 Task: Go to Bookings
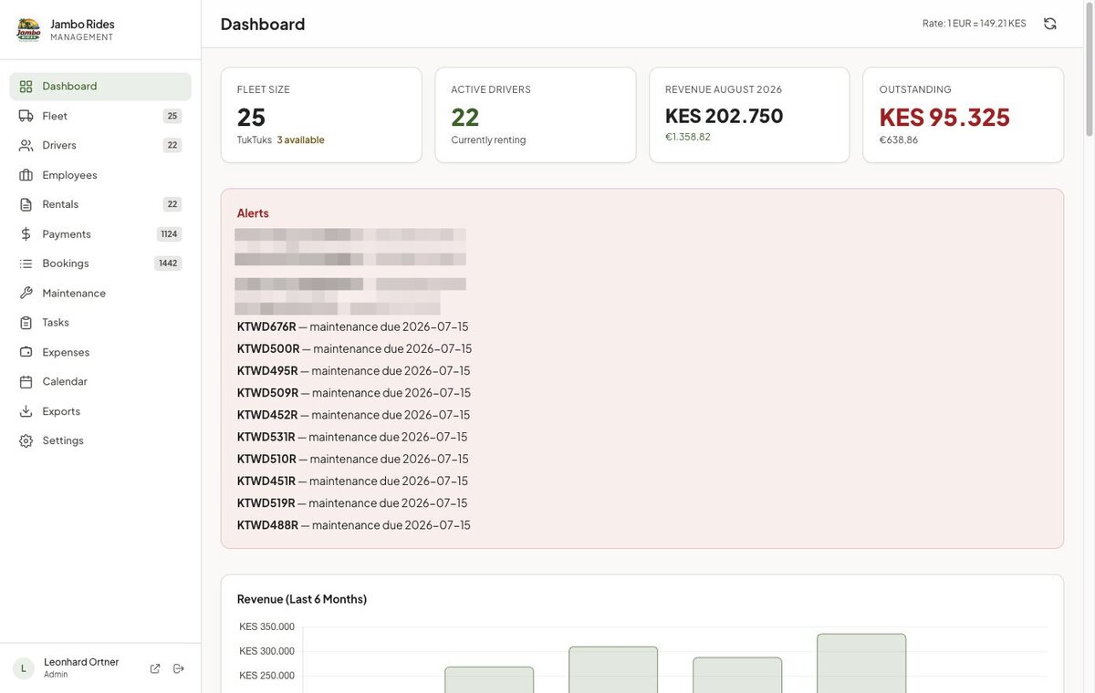(x=100, y=264)
